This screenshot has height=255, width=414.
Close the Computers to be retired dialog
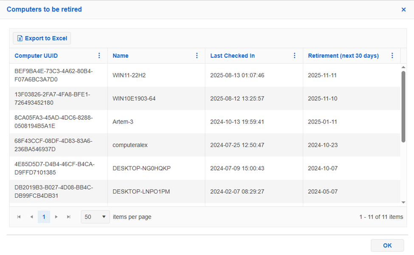(x=403, y=9)
